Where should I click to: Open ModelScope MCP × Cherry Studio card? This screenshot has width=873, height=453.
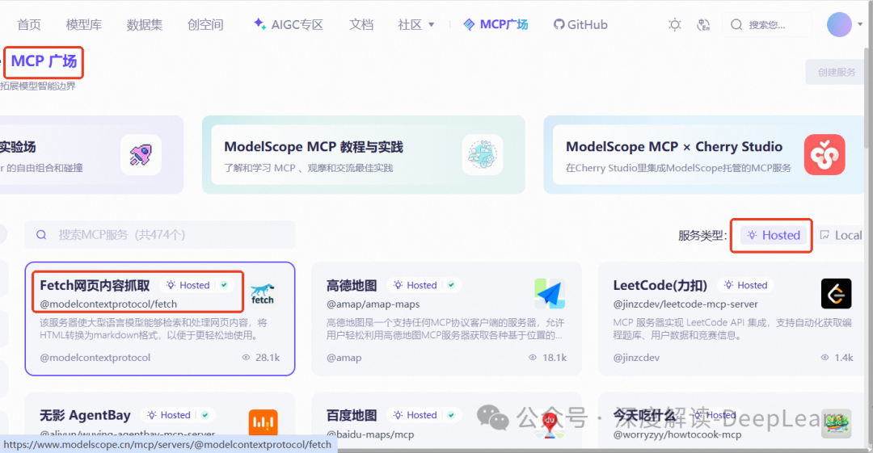(704, 155)
